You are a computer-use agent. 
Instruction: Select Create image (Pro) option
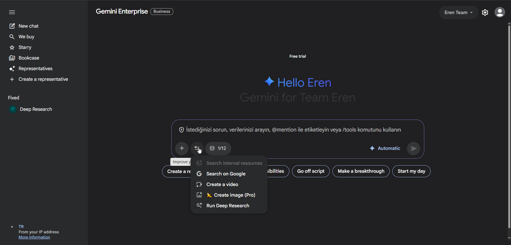click(234, 195)
